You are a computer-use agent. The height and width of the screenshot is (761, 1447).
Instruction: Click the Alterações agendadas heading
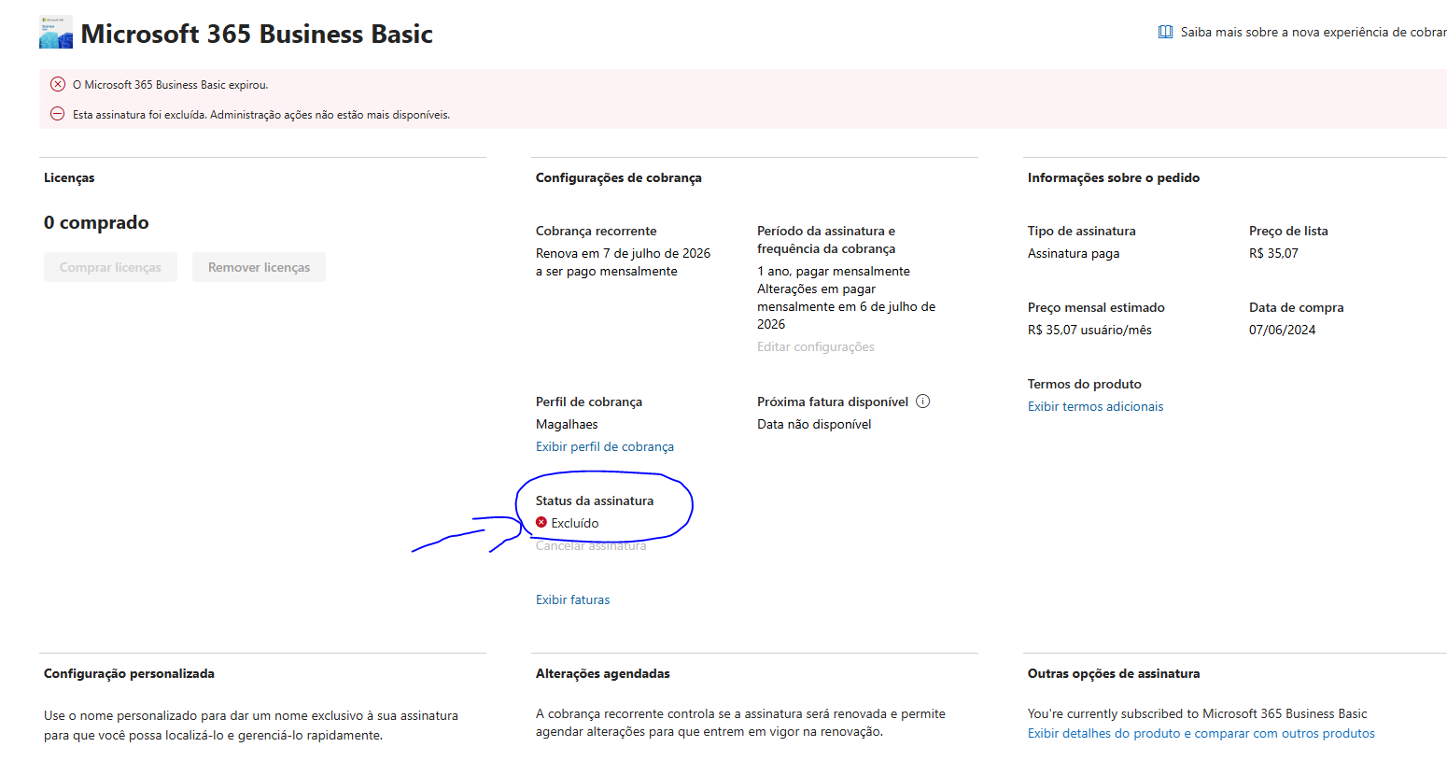(603, 673)
